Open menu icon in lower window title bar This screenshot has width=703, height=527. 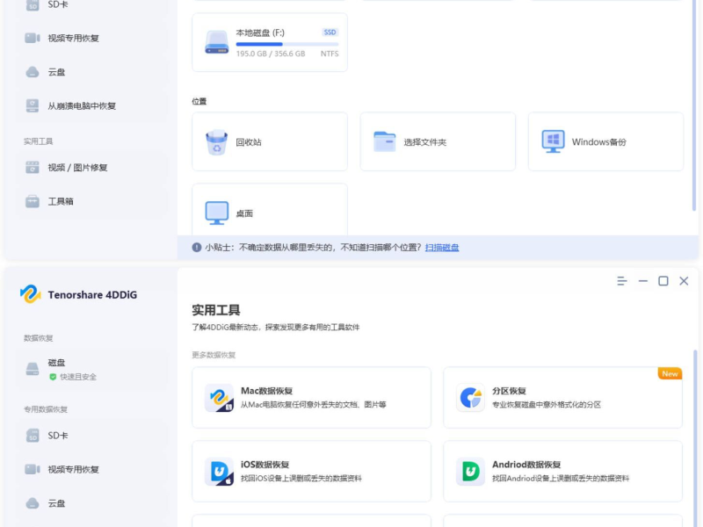tap(622, 281)
